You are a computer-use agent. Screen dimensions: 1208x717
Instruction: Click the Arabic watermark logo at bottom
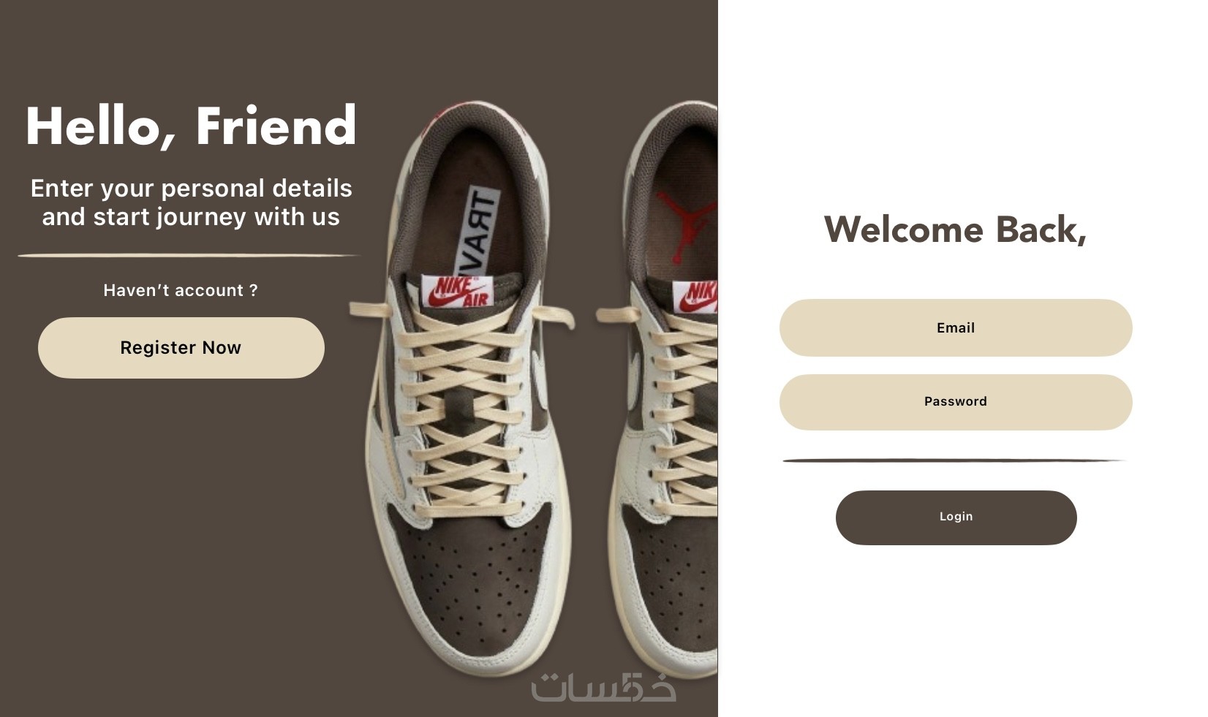tap(603, 688)
